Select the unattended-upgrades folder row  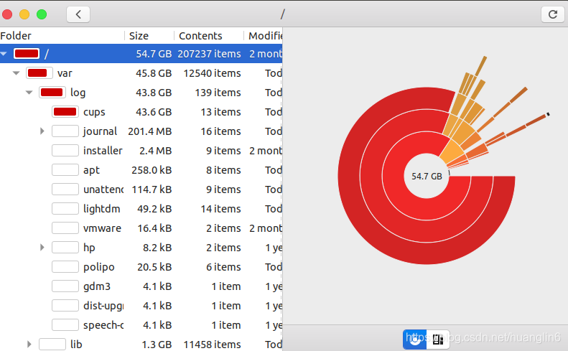[x=141, y=189]
